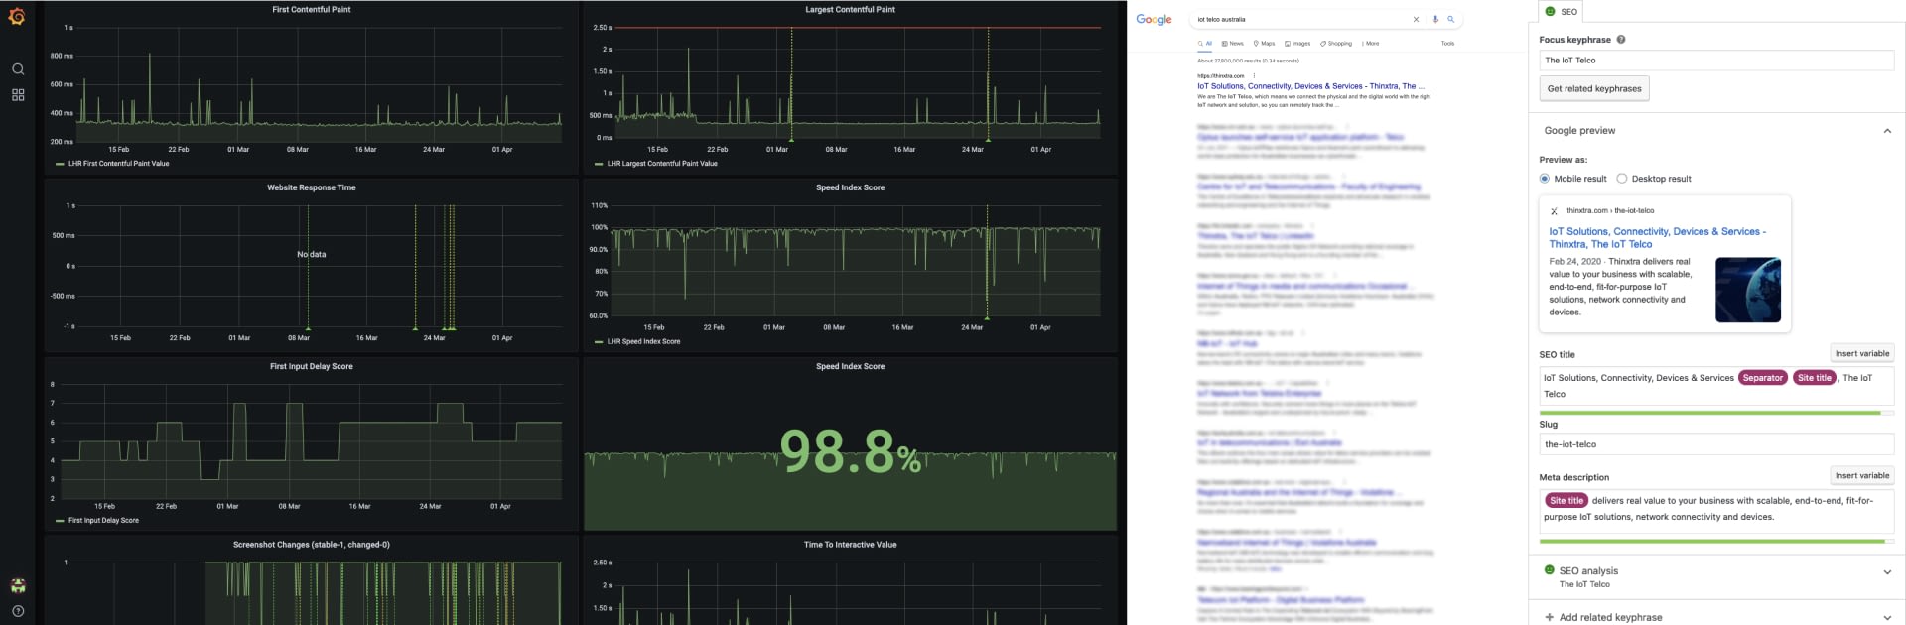Click the thinxtra.com › the-iot-telco breadcrumb

tap(1610, 211)
